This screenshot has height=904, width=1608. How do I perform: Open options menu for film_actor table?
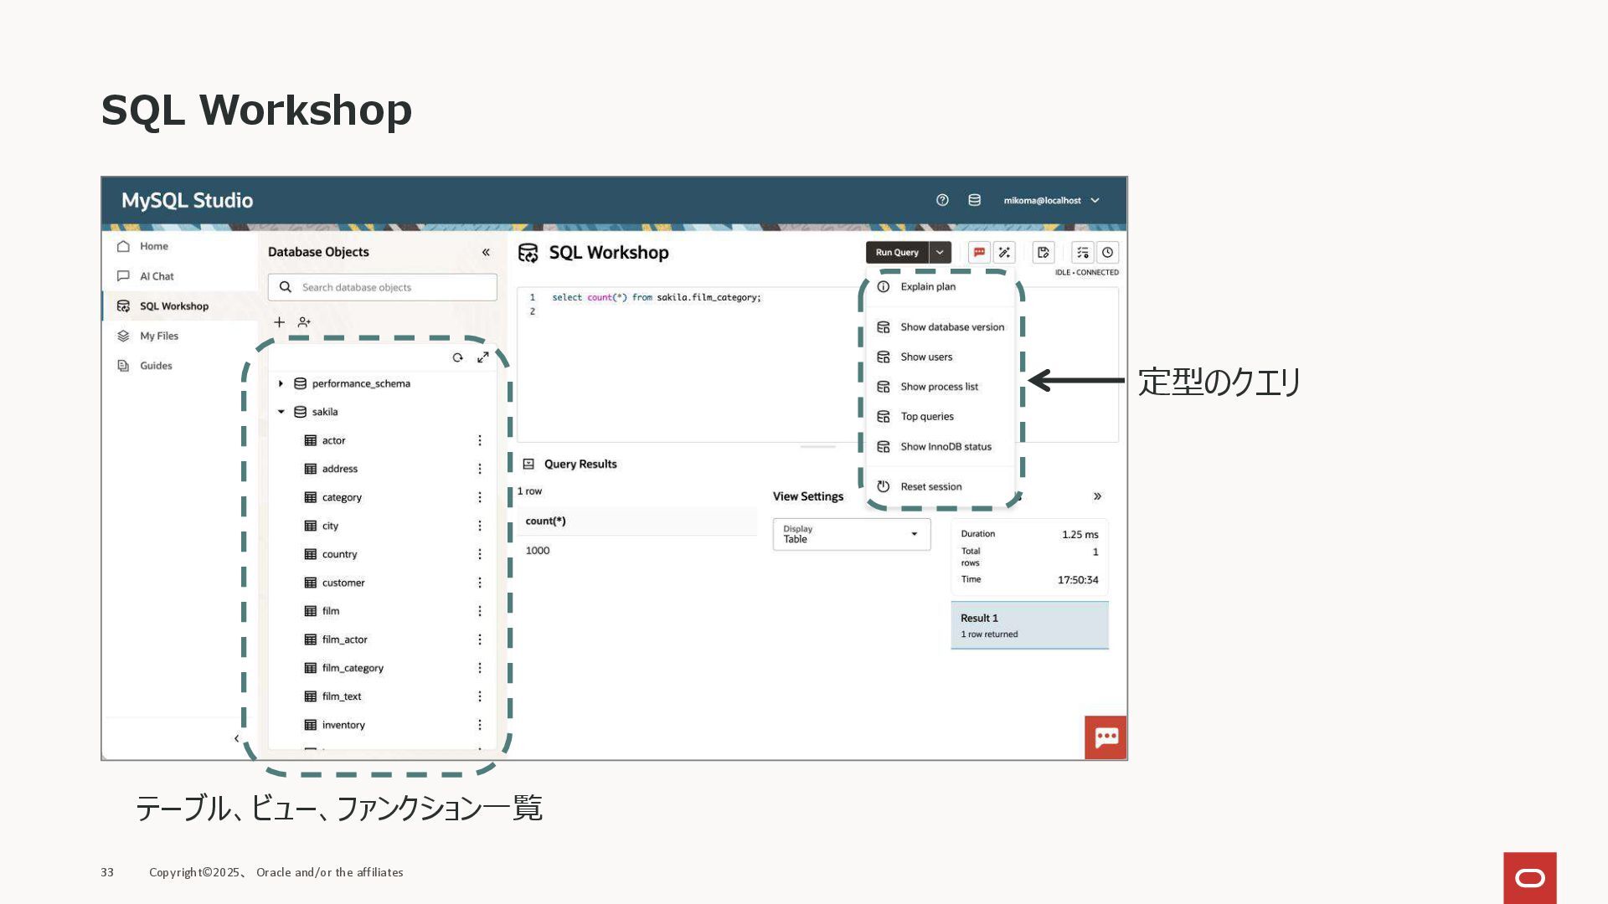(x=480, y=639)
